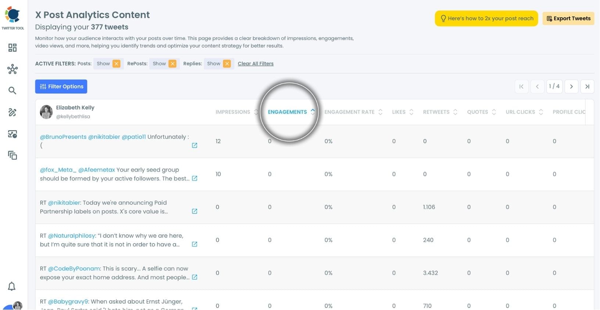Open 'Here's how to 2x your post reach'
The width and height of the screenshot is (600, 310).
point(486,18)
